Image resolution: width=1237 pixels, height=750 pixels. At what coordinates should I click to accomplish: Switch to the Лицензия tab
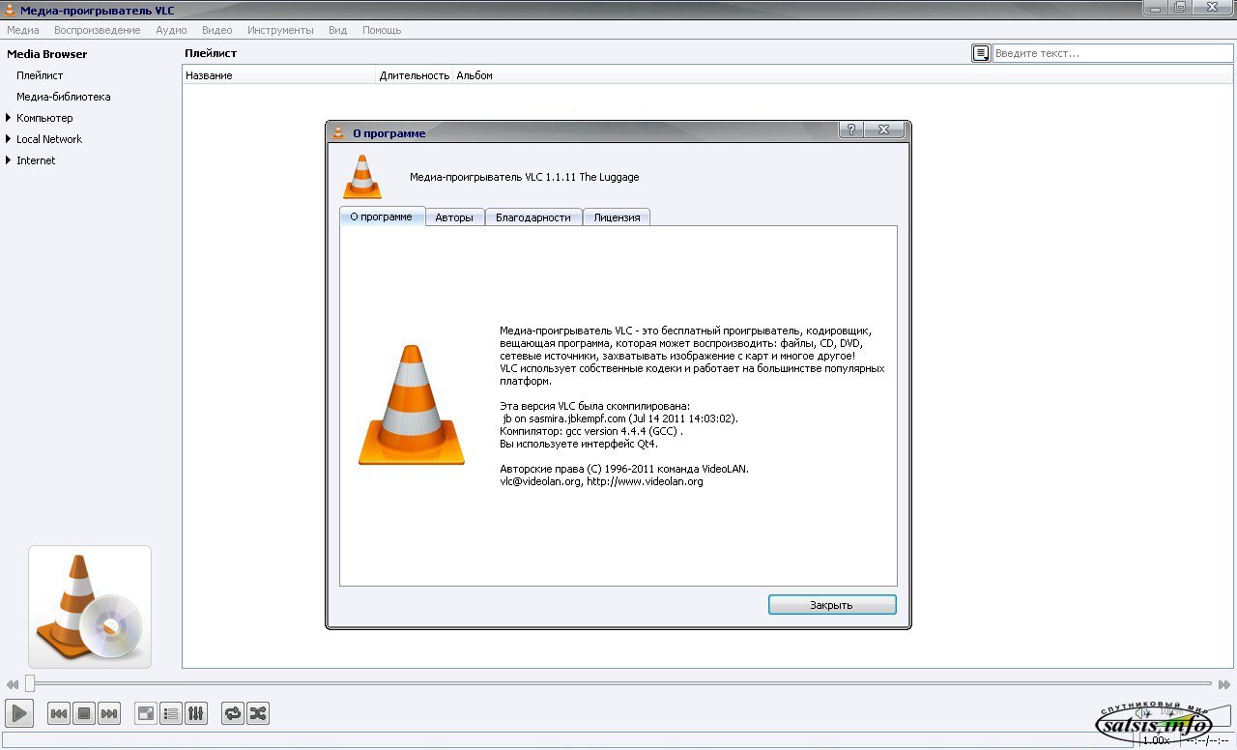617,217
